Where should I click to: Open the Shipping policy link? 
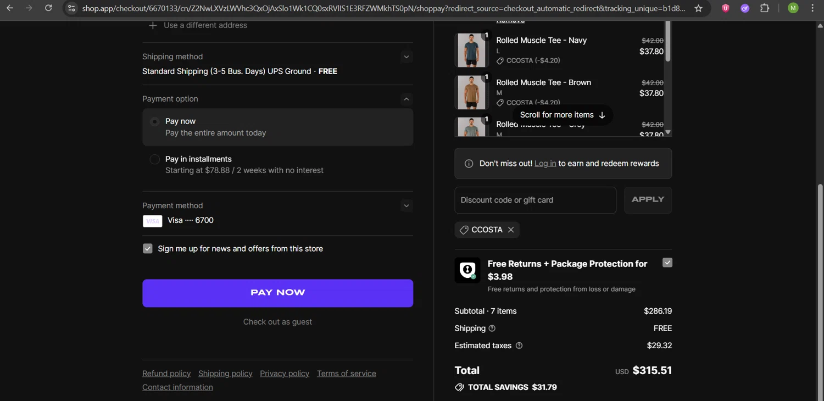225,374
